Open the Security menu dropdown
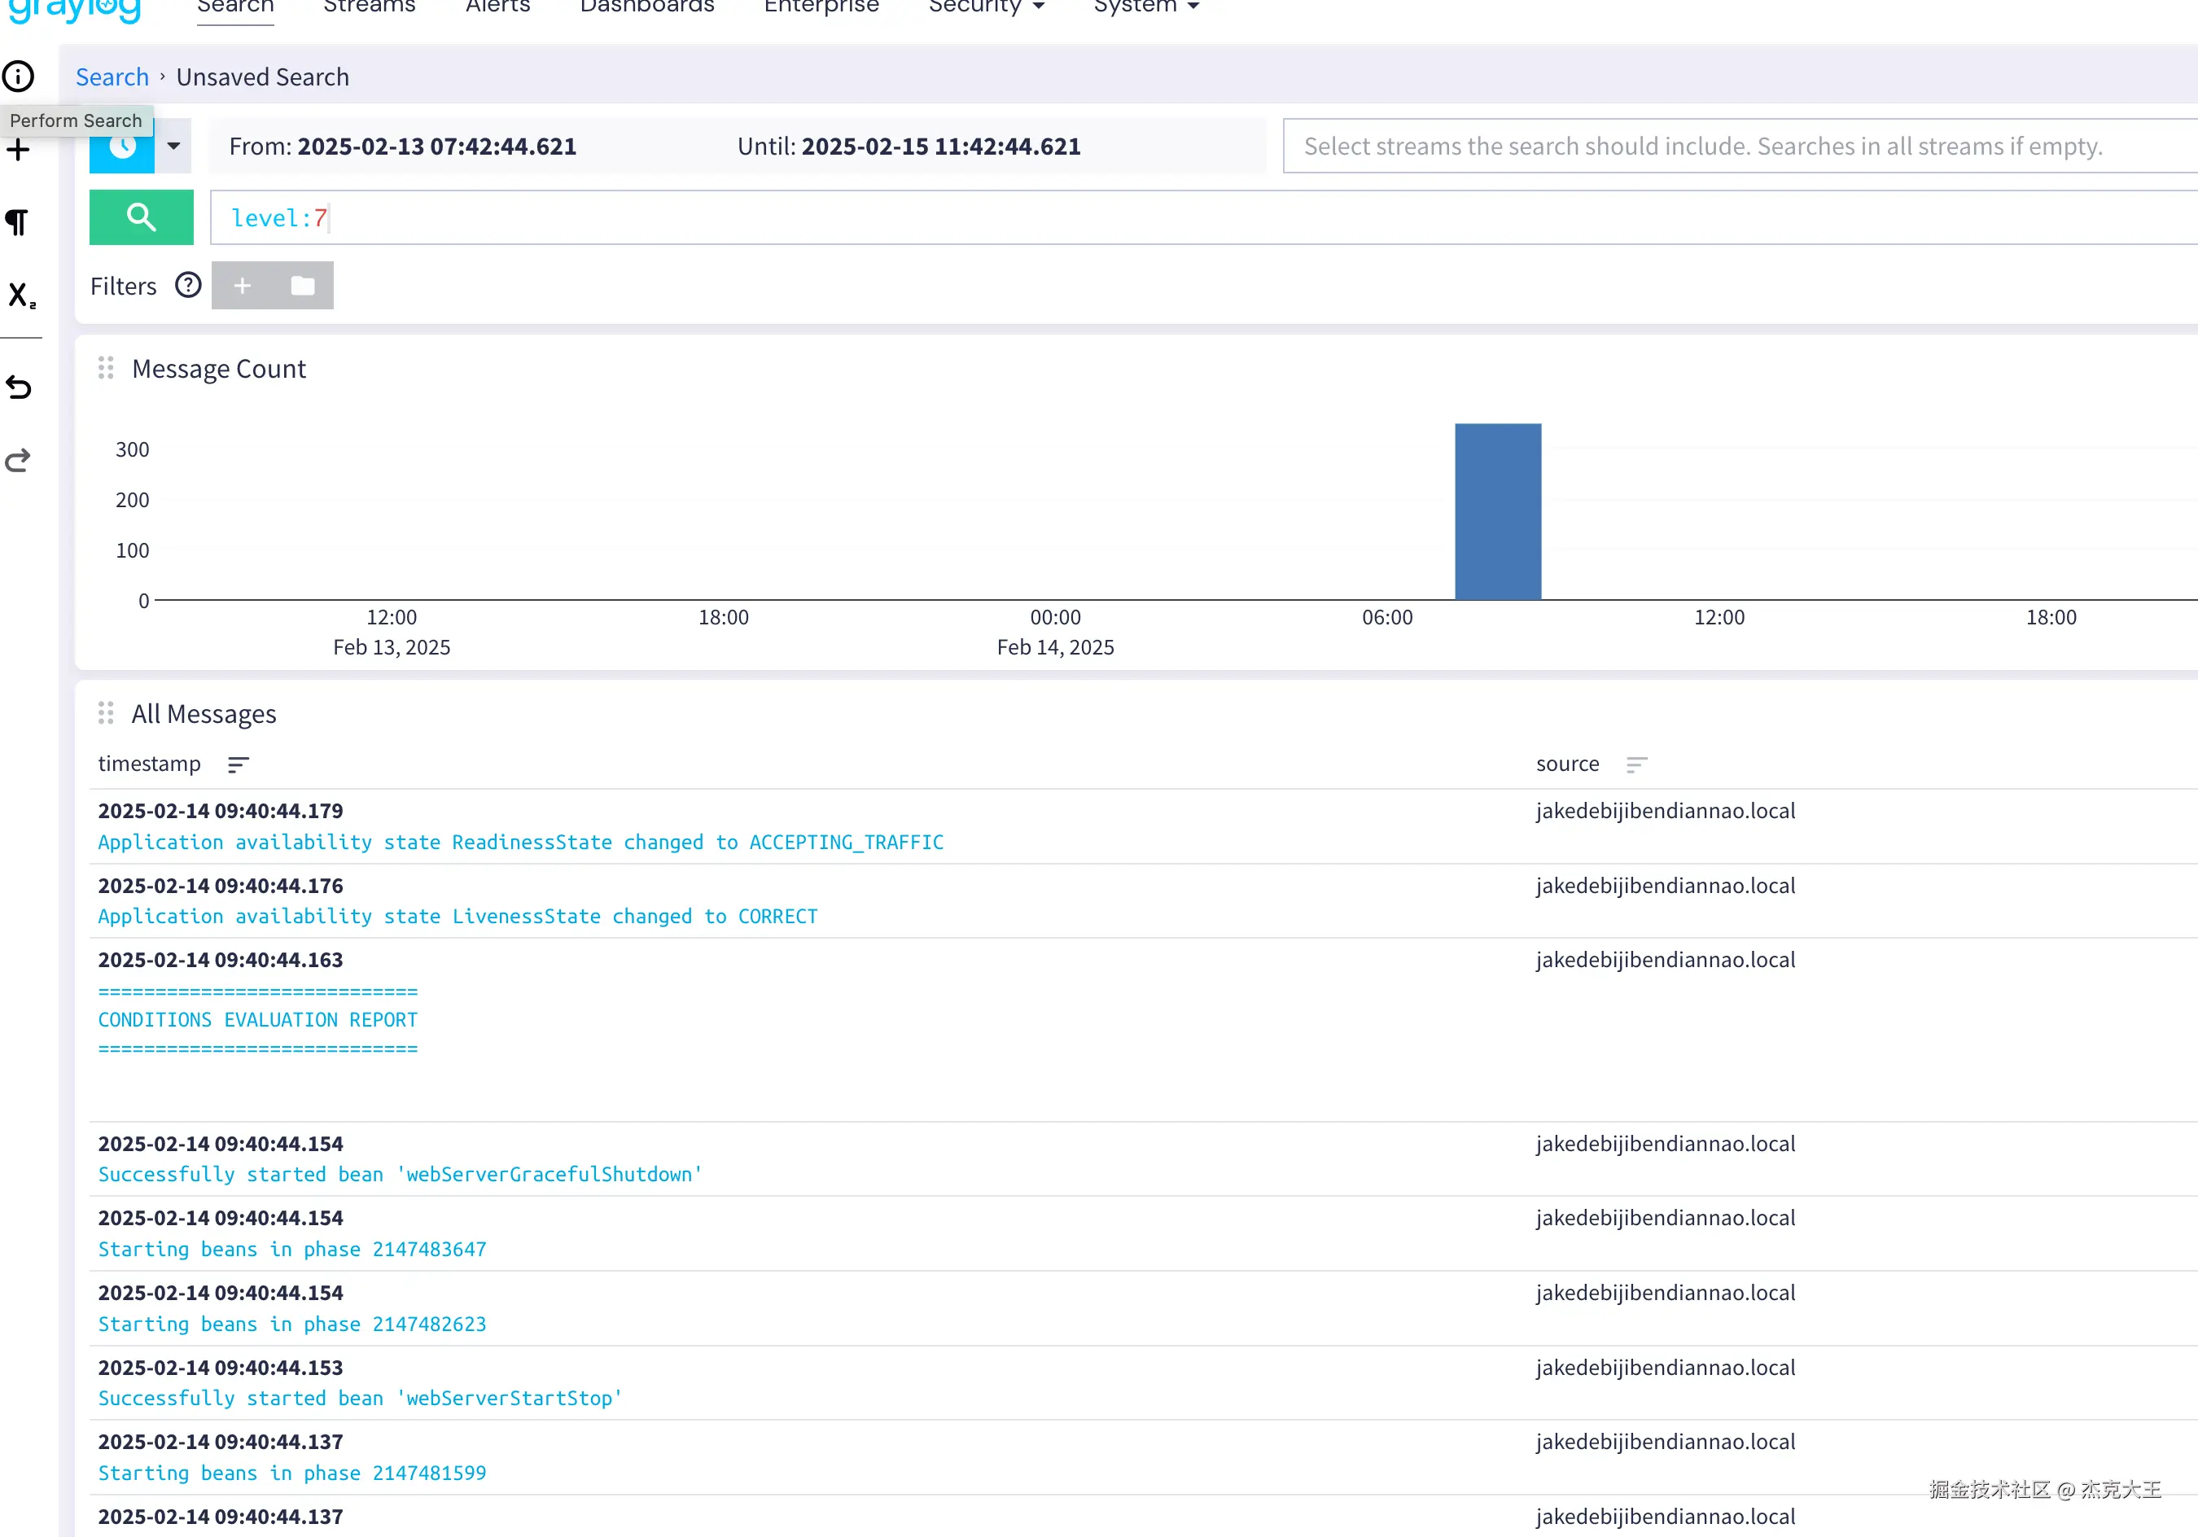Image resolution: width=2198 pixels, height=1537 pixels. pyautogui.click(x=985, y=7)
